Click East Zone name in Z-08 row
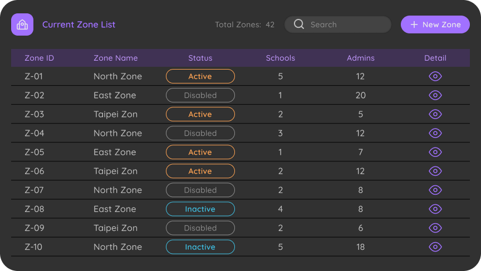 pos(115,209)
